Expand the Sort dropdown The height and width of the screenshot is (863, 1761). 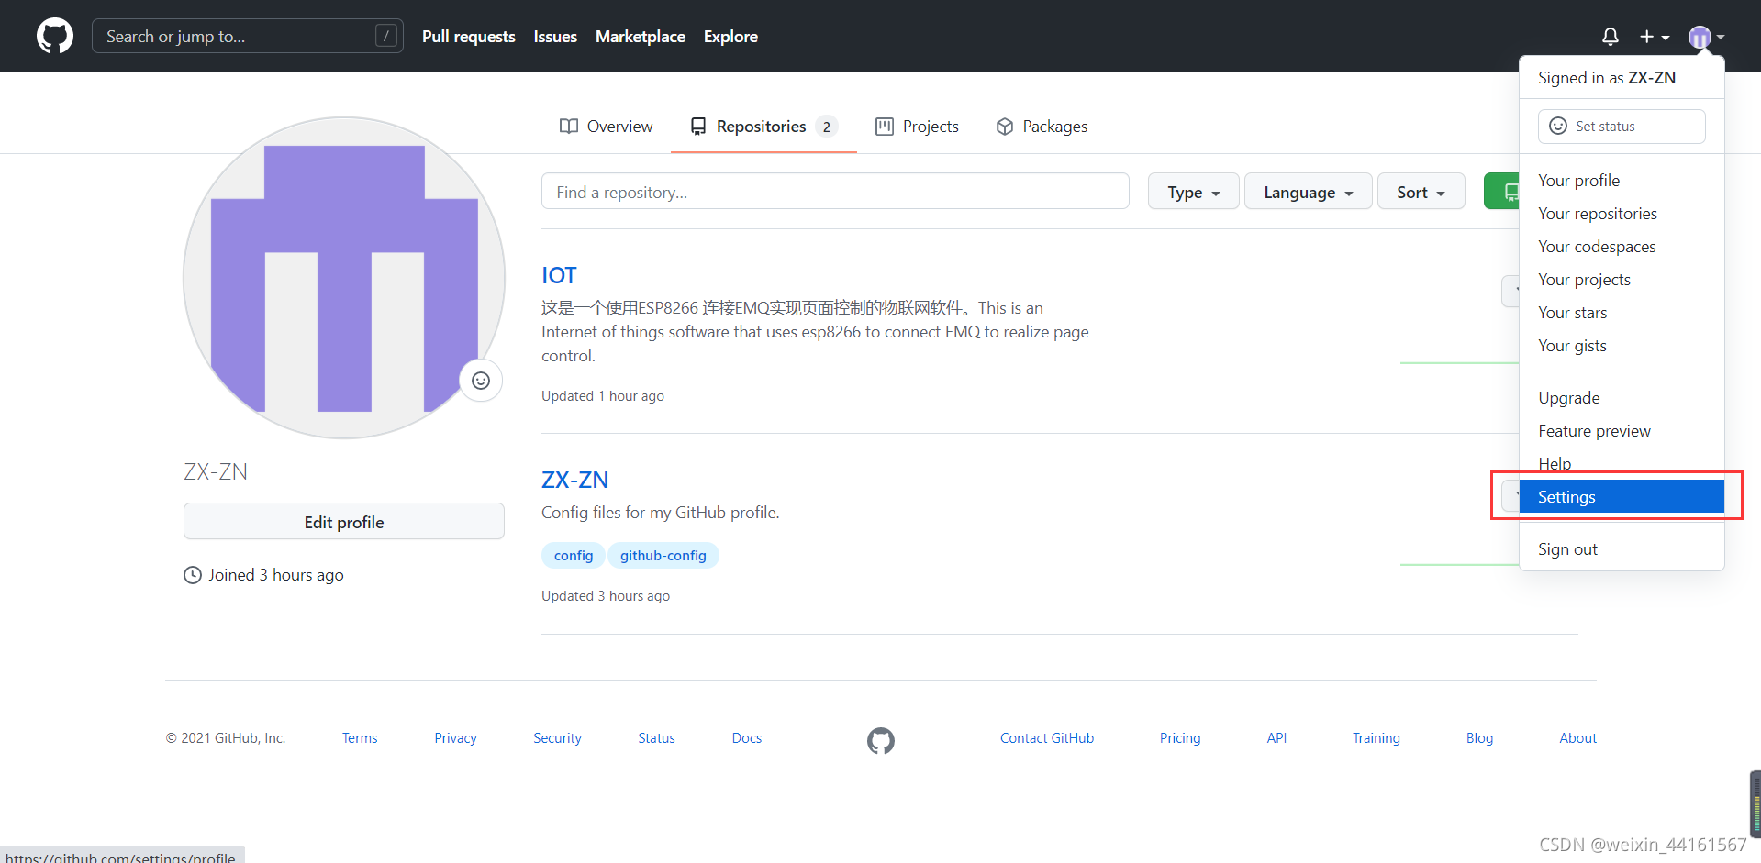[x=1421, y=191]
